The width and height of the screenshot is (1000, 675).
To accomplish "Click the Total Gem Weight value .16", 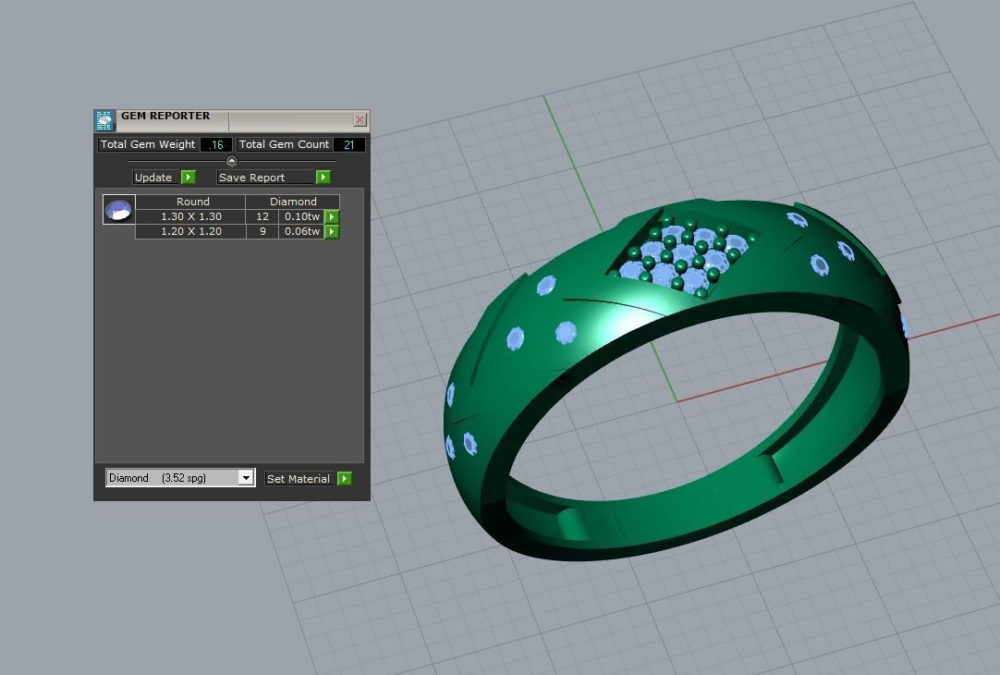I will [216, 145].
